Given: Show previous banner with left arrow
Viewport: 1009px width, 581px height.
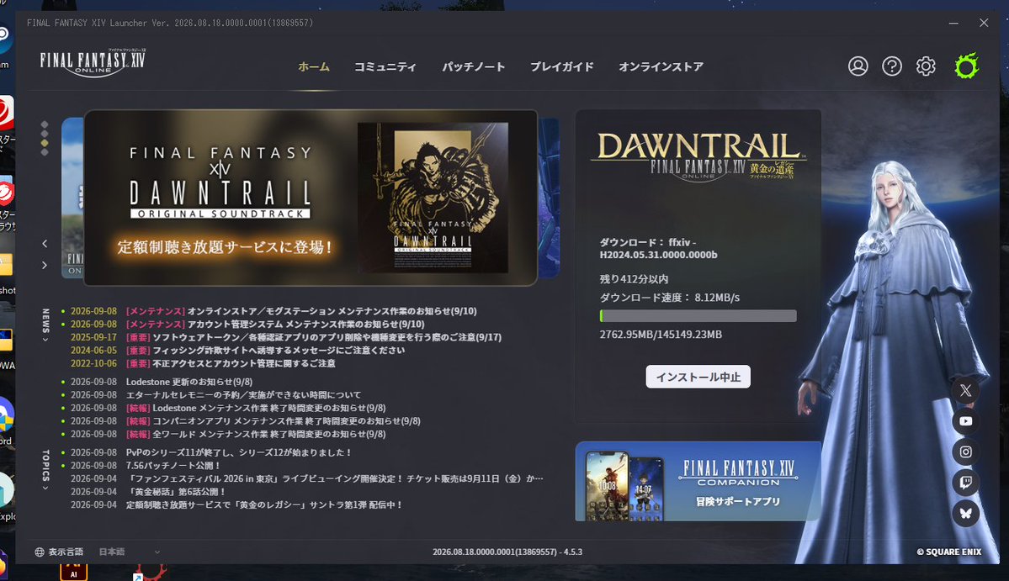Looking at the screenshot, I should [45, 244].
